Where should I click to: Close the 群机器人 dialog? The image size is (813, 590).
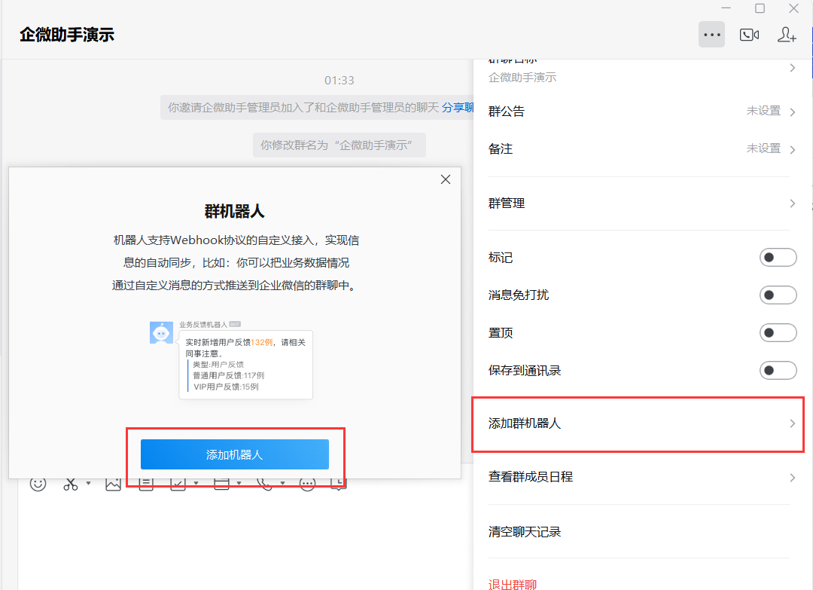click(446, 179)
